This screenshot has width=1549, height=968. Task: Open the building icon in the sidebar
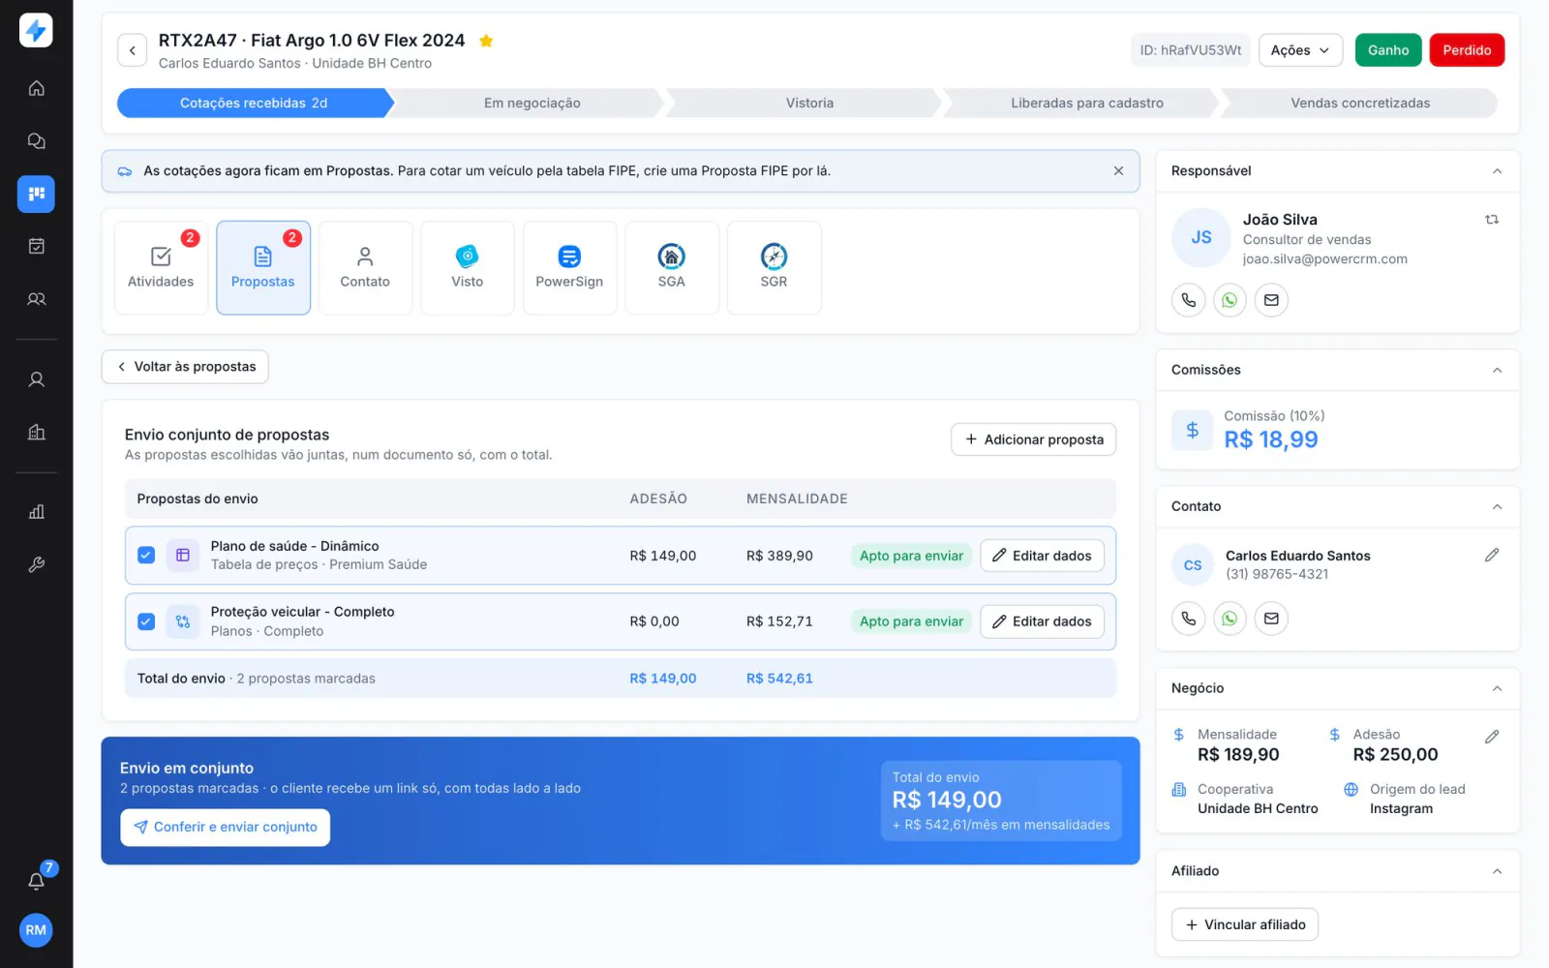[x=36, y=432]
